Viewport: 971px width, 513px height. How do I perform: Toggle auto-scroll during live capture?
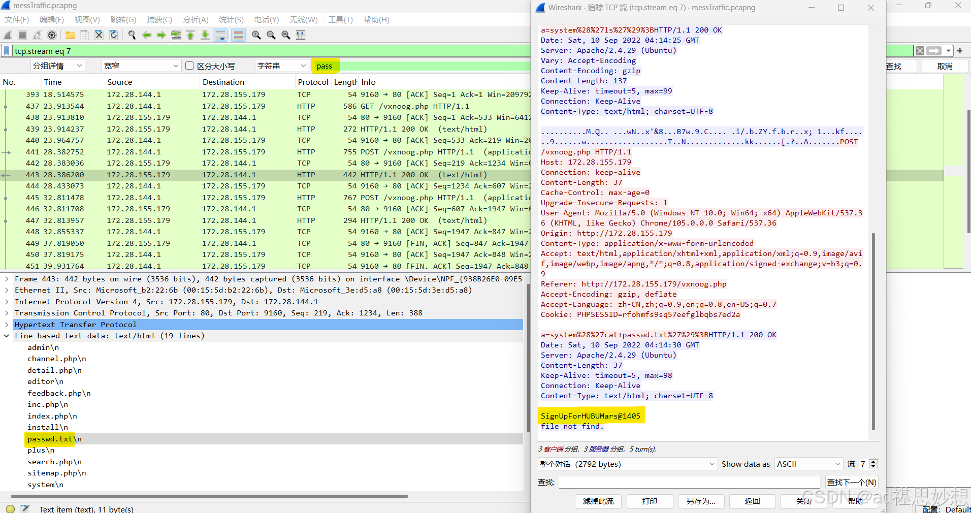220,35
